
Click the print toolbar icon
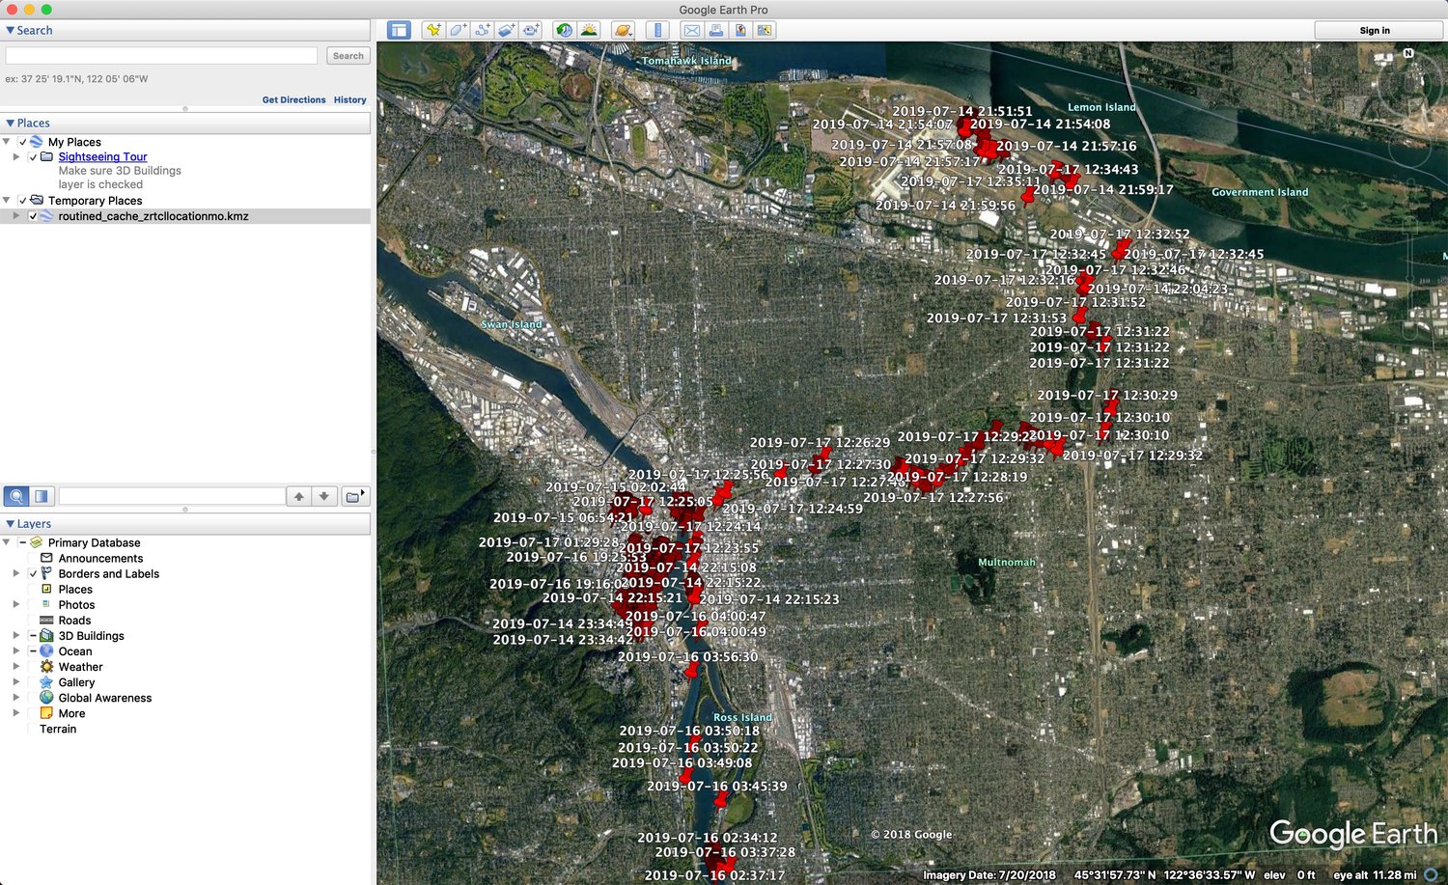click(716, 30)
